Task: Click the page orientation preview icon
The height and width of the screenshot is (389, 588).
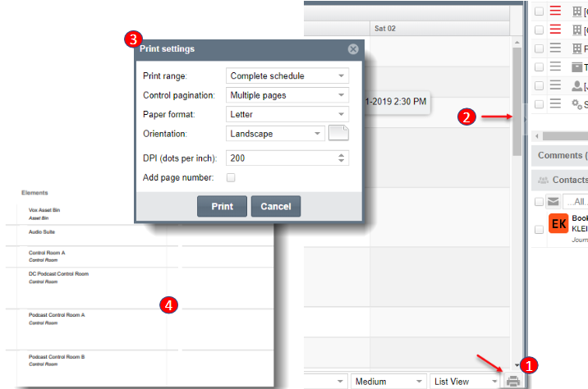Action: 338,134
